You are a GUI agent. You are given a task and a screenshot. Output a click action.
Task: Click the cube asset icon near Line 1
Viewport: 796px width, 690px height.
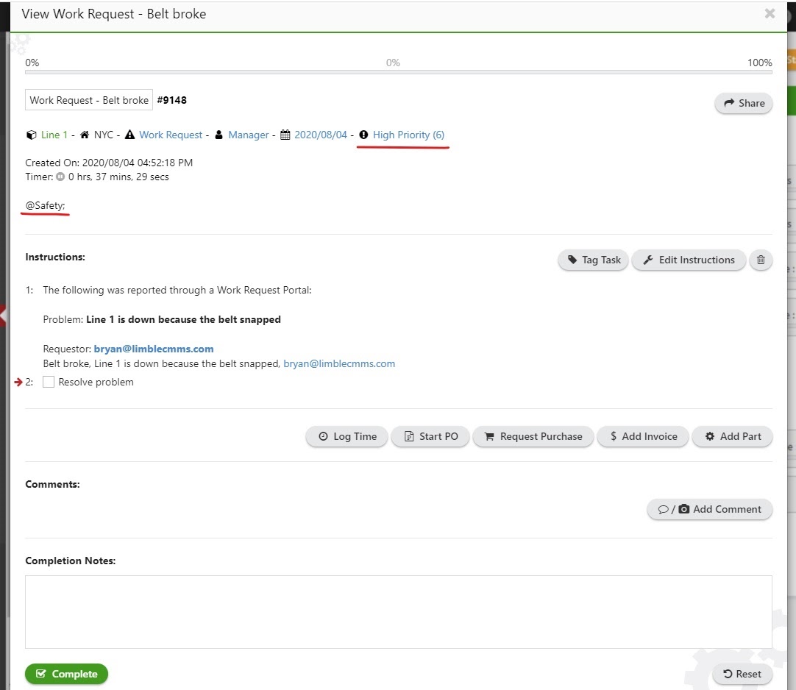click(x=31, y=135)
